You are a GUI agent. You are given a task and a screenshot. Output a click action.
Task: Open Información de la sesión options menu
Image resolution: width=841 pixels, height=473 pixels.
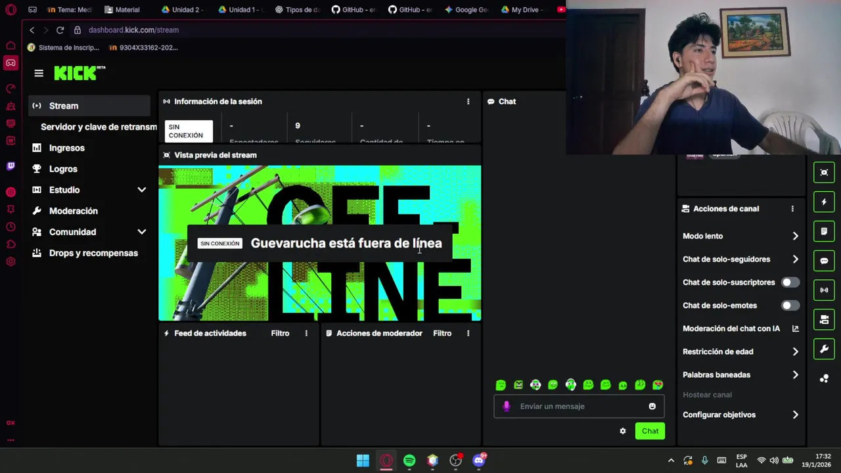coord(468,102)
